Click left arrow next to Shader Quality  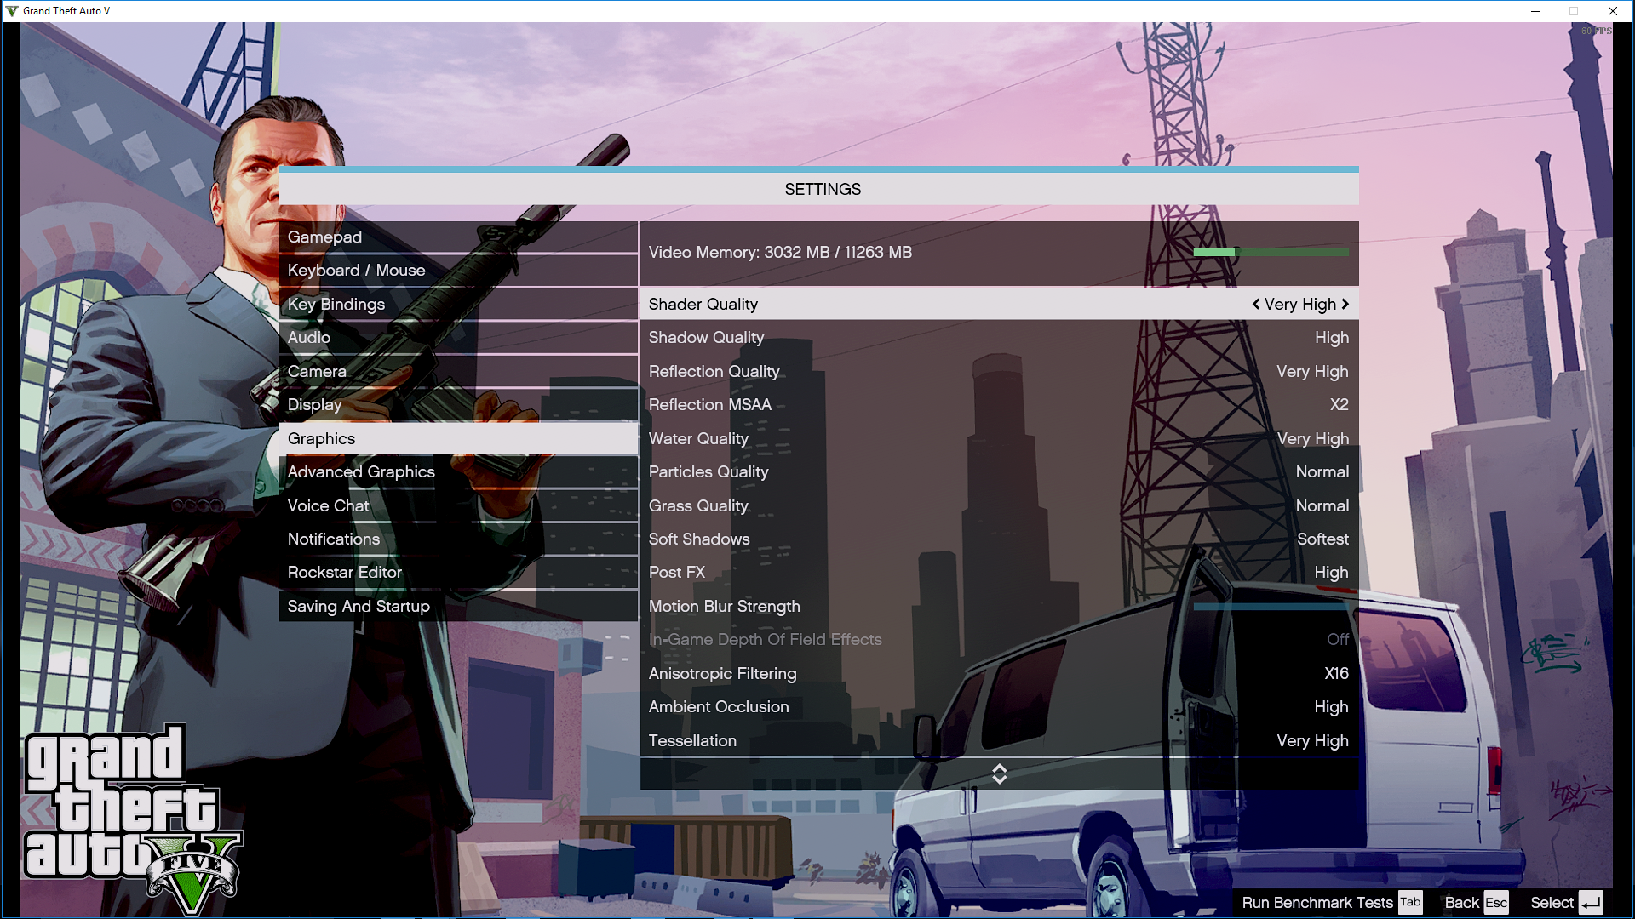1255,304
